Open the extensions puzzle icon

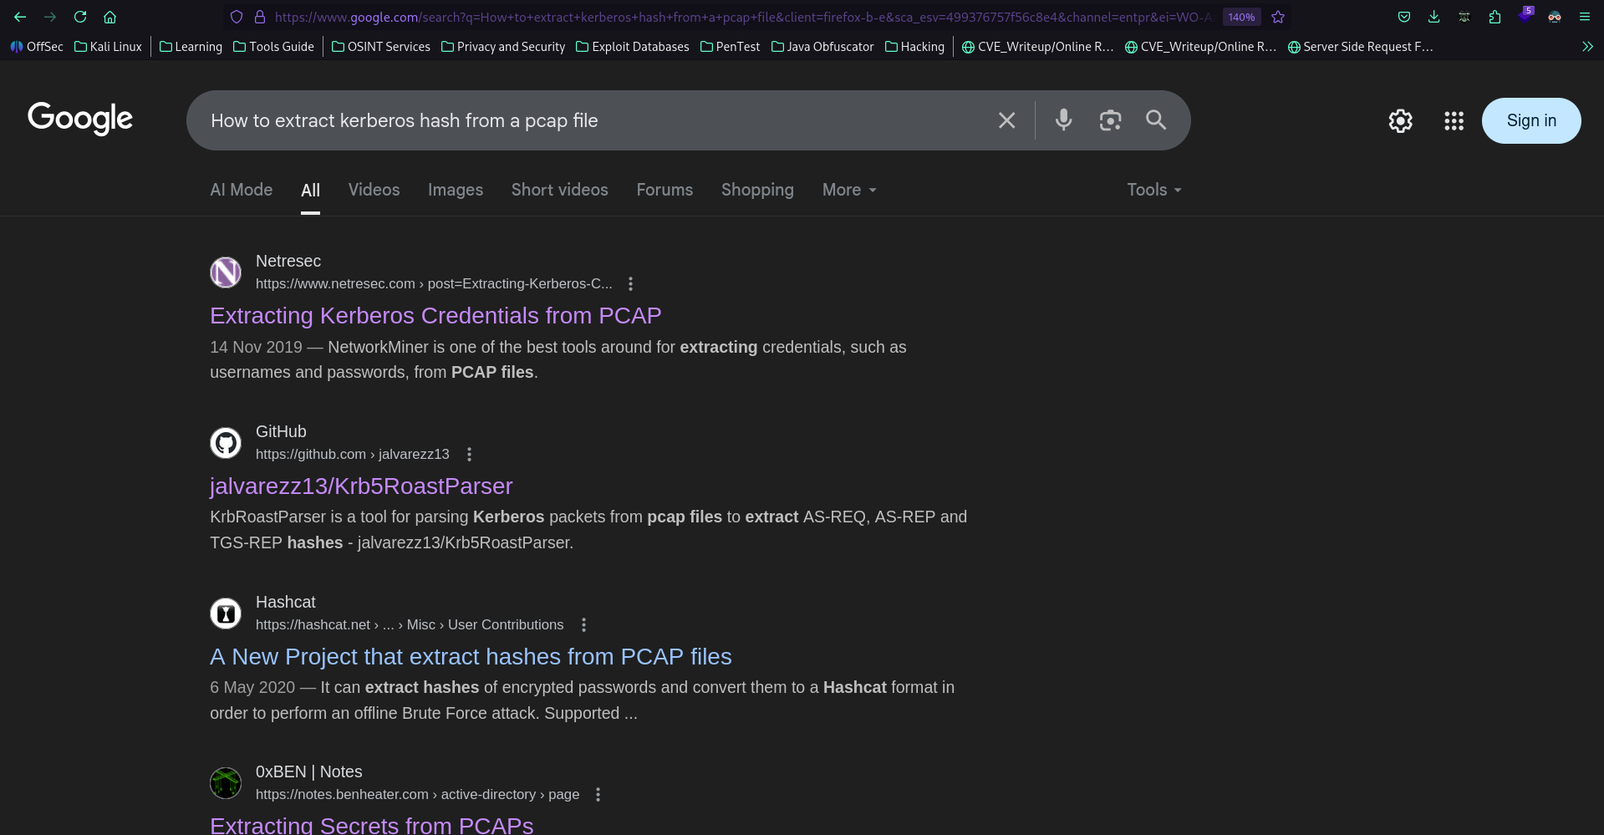click(1495, 17)
